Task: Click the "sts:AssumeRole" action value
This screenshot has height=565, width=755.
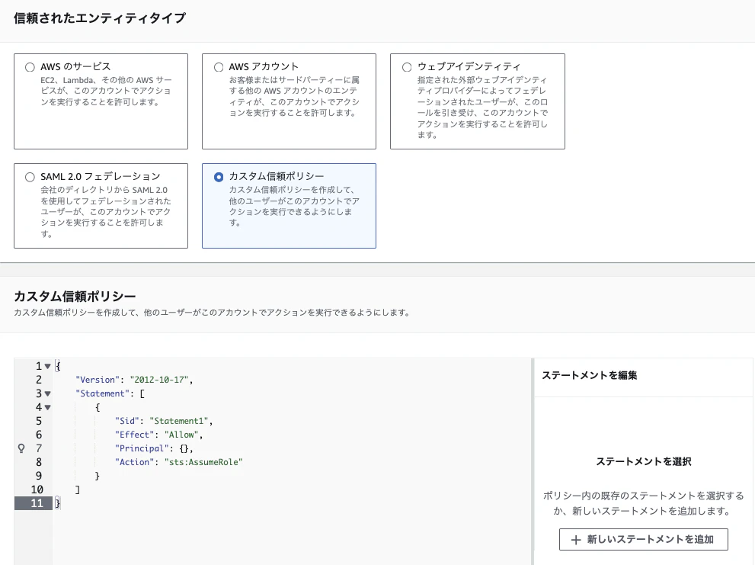Action: point(203,462)
